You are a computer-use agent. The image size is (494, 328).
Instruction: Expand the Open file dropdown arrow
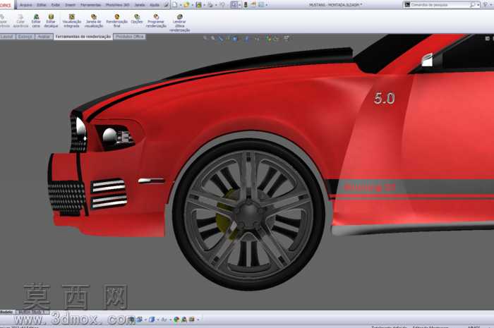point(192,5)
